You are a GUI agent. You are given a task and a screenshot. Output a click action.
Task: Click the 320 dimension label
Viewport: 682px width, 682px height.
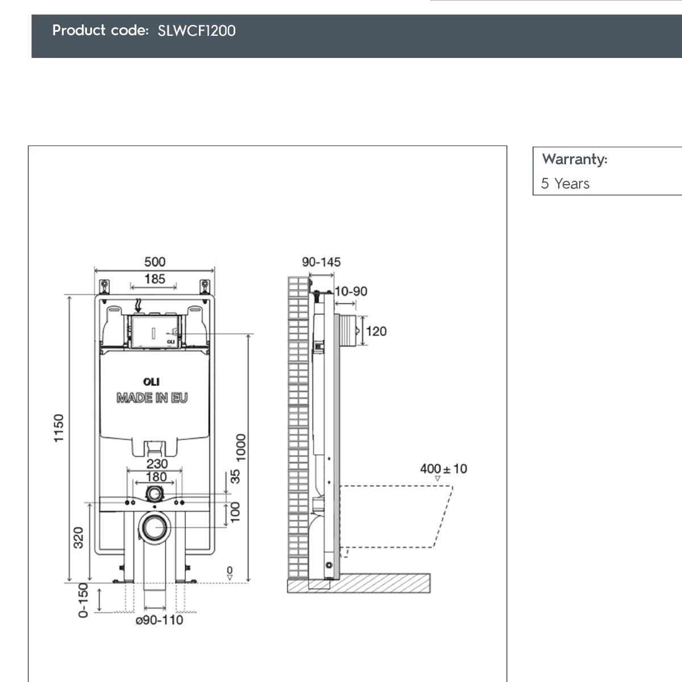pos(78,538)
